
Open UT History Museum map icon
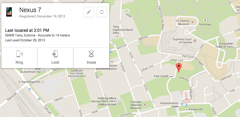[x=192, y=23]
